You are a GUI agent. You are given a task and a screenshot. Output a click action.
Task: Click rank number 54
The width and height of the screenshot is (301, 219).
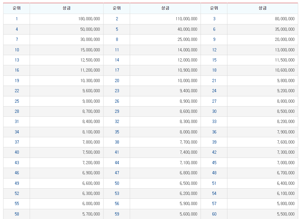[x=214, y=194]
